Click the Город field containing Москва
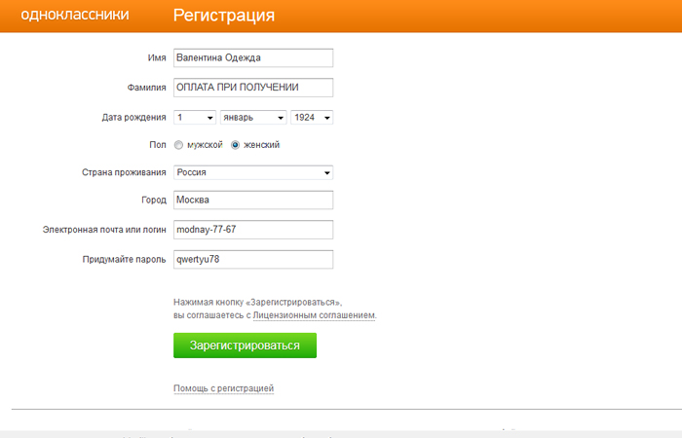 click(x=252, y=201)
